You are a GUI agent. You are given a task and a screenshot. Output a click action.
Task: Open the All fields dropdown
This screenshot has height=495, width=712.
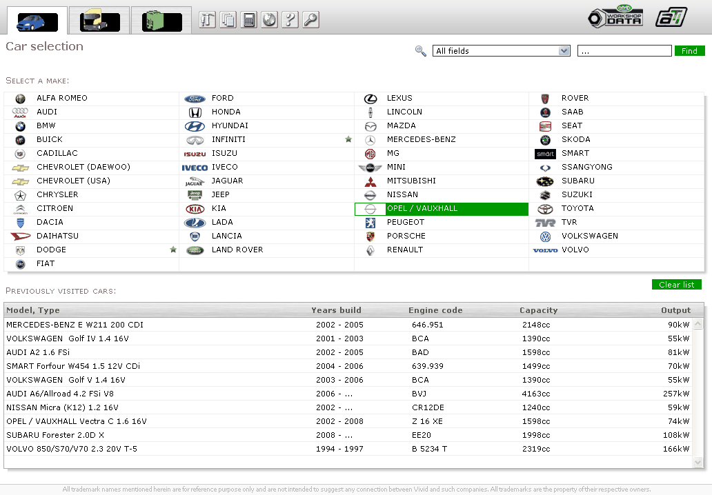click(501, 51)
